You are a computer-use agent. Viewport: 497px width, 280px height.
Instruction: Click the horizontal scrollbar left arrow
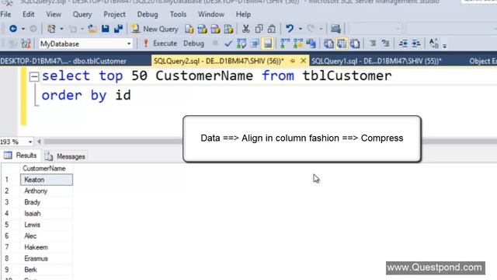[x=39, y=142]
